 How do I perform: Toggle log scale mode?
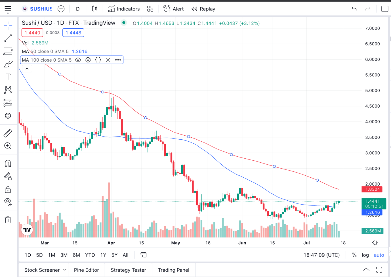tap(365, 255)
